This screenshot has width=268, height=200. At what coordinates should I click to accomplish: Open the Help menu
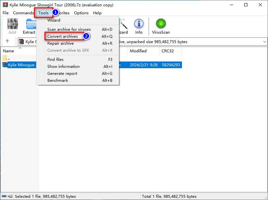(x=97, y=13)
